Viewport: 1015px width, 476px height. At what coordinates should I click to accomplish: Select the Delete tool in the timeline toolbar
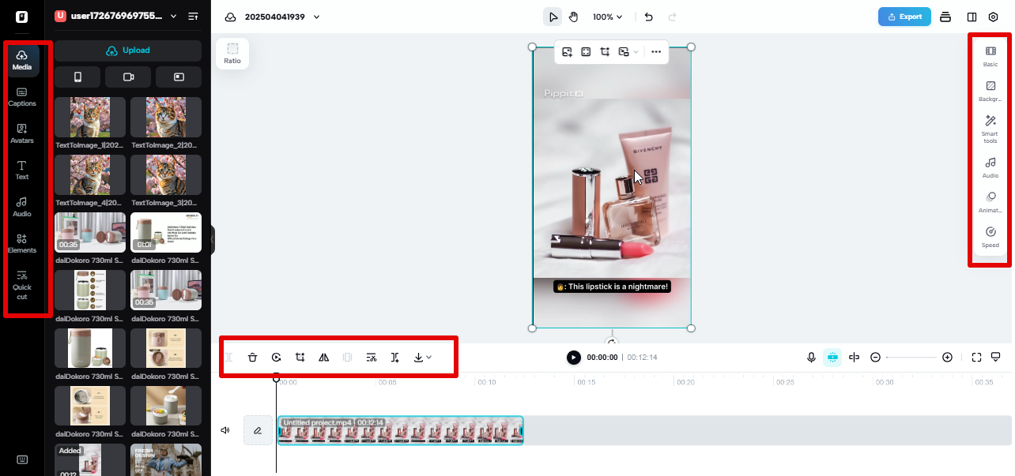[x=252, y=357]
